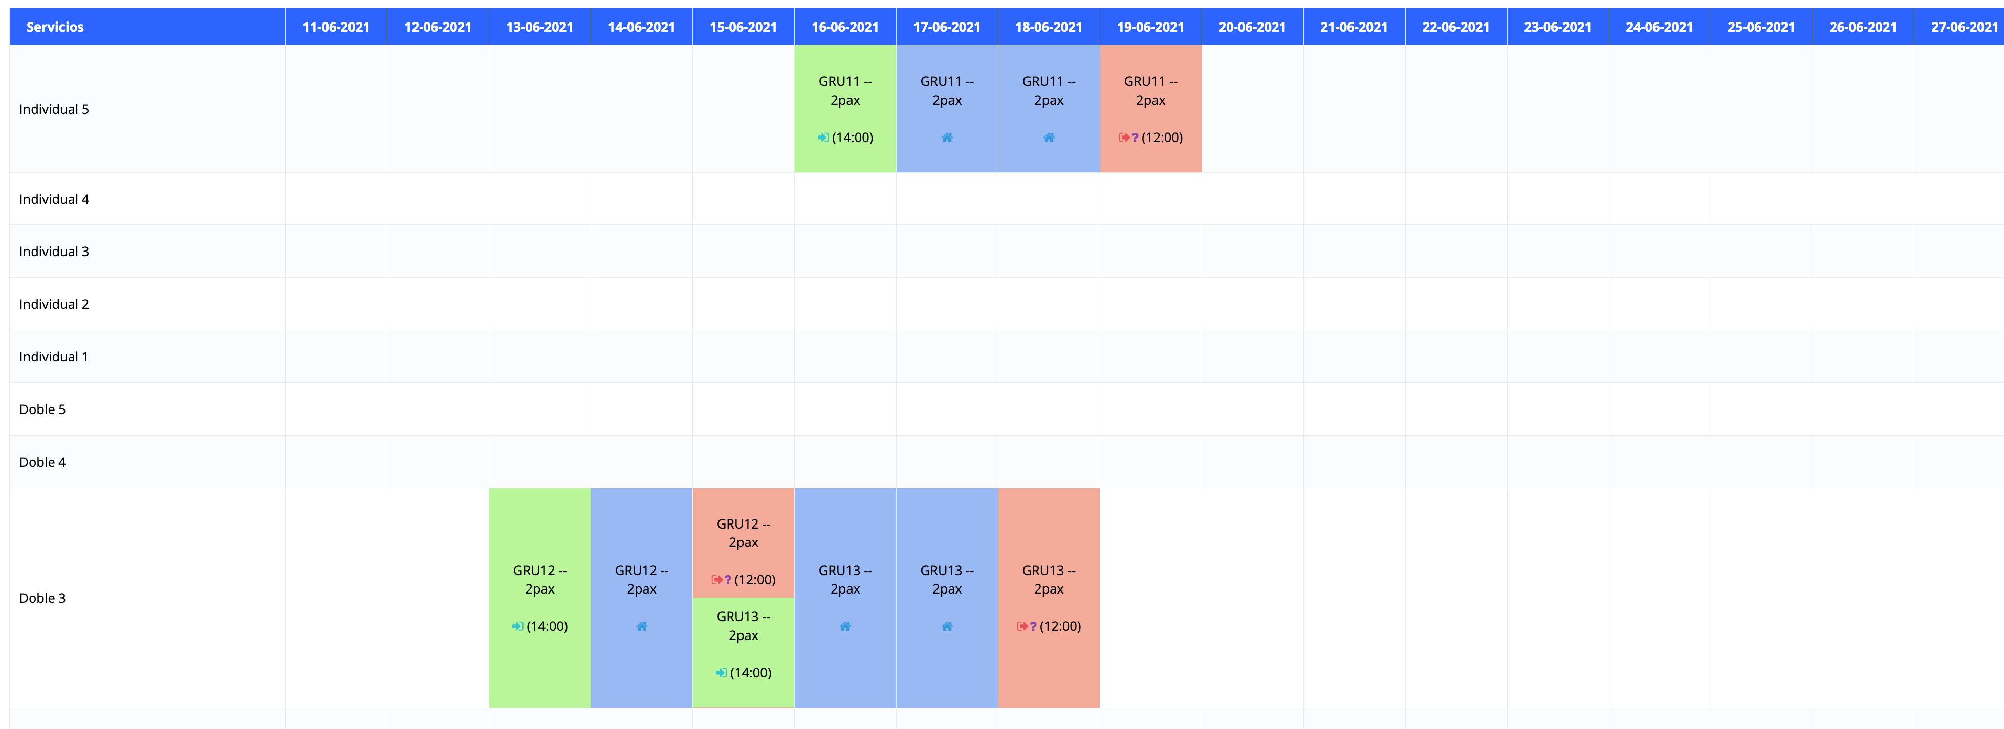Click the check-in icon on Individual 5 GRU11
2004x729 pixels.
click(822, 138)
